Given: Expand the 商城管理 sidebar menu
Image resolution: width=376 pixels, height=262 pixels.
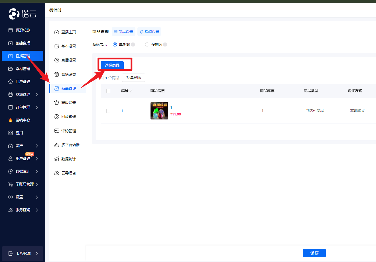Looking at the screenshot, I should [x=23, y=94].
